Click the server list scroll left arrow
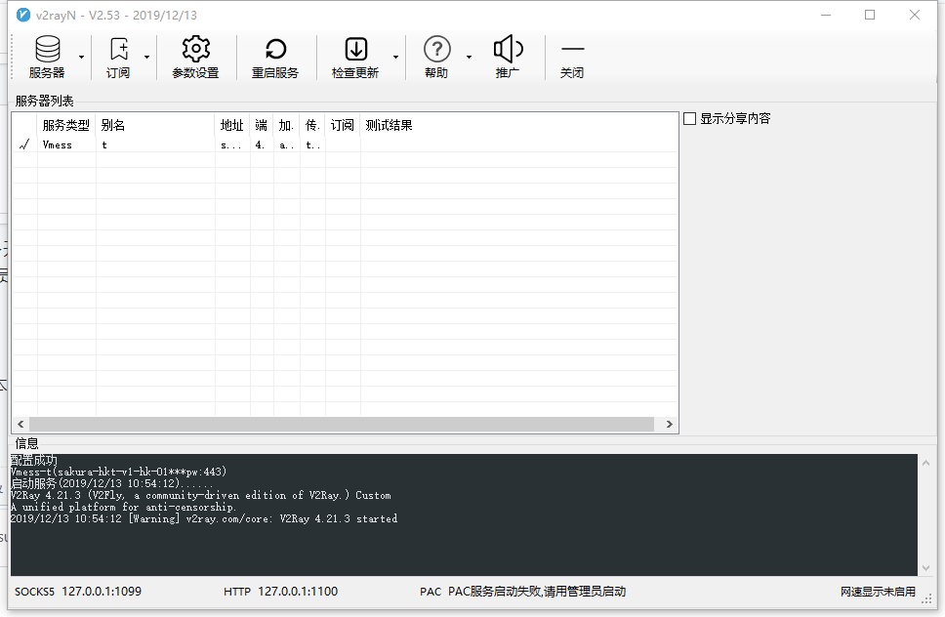Viewport: 945px width, 617px height. [21, 424]
